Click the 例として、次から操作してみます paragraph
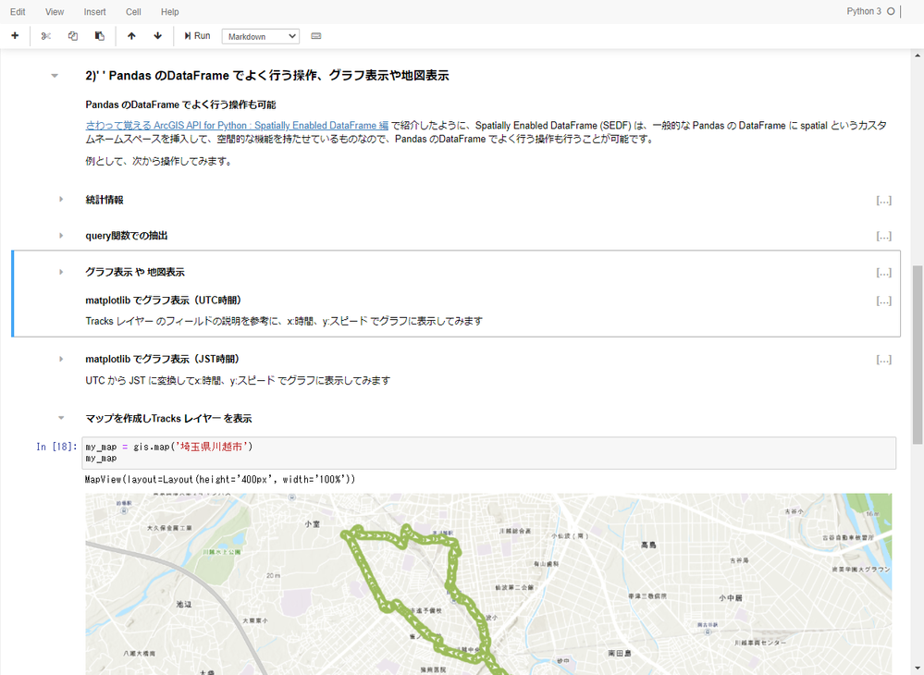Image resolution: width=924 pixels, height=675 pixels. click(159, 161)
